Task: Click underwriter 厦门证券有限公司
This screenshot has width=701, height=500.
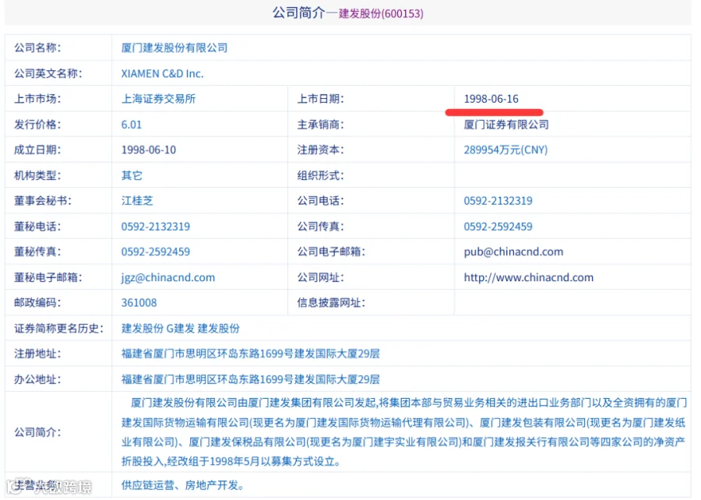Action: tap(506, 125)
